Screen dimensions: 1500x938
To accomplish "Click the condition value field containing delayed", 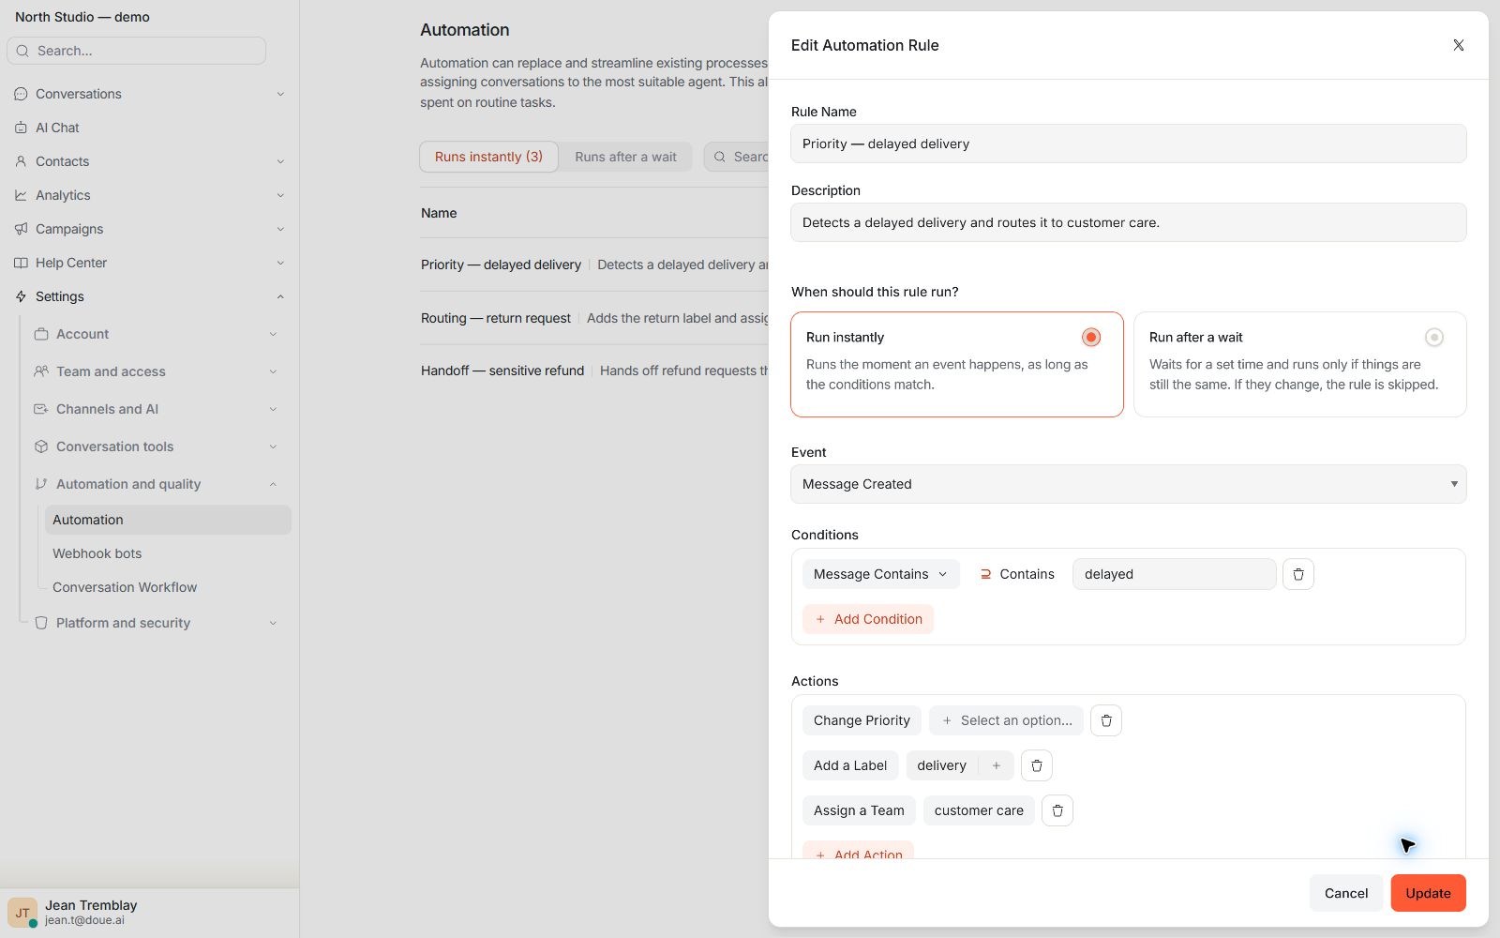I will click(x=1174, y=574).
